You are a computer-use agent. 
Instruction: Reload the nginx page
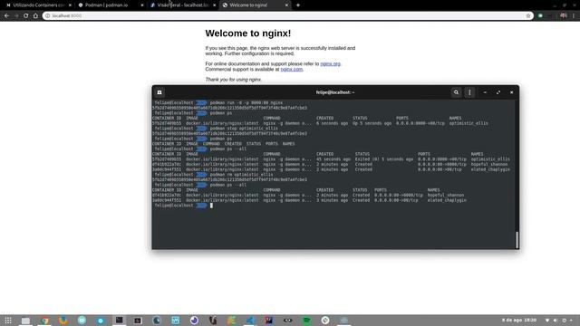click(26, 16)
